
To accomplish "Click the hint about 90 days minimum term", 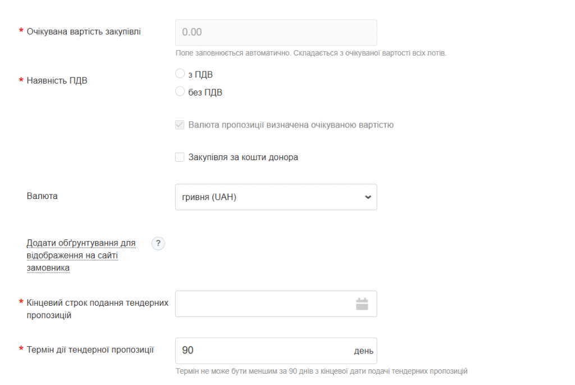I will pyautogui.click(x=321, y=371).
